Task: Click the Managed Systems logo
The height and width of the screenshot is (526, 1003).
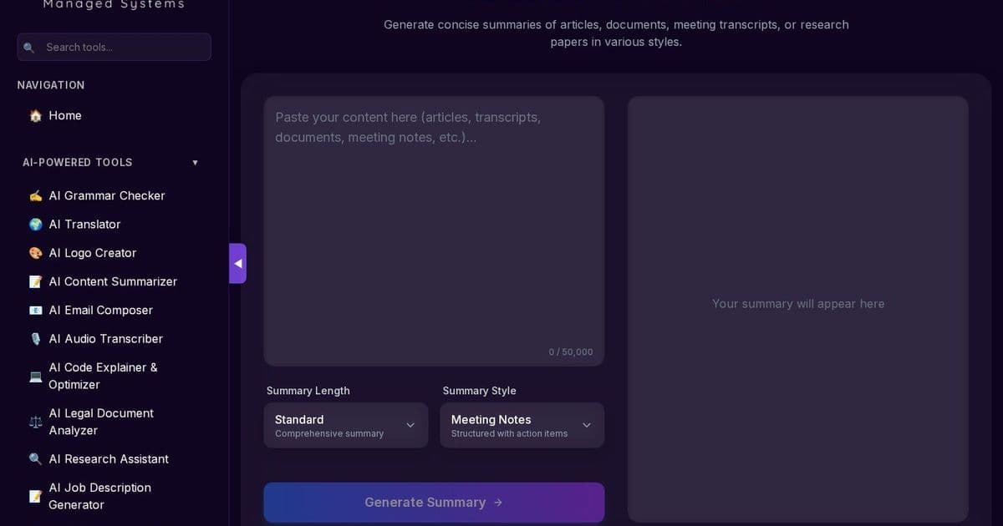Action: (114, 5)
